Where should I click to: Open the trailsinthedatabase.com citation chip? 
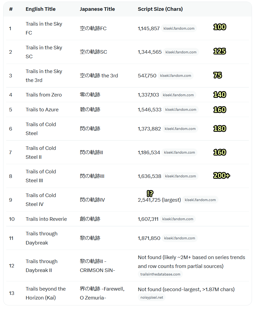tap(160, 274)
